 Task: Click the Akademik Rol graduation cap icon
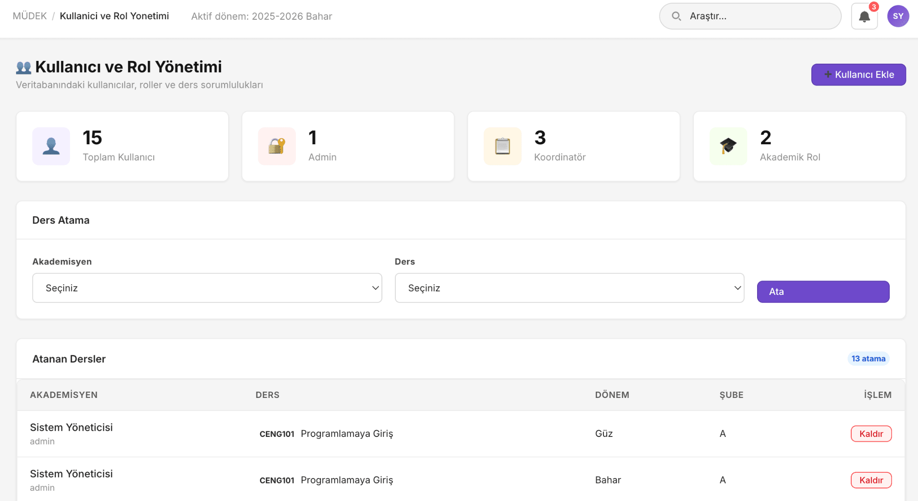(x=728, y=146)
